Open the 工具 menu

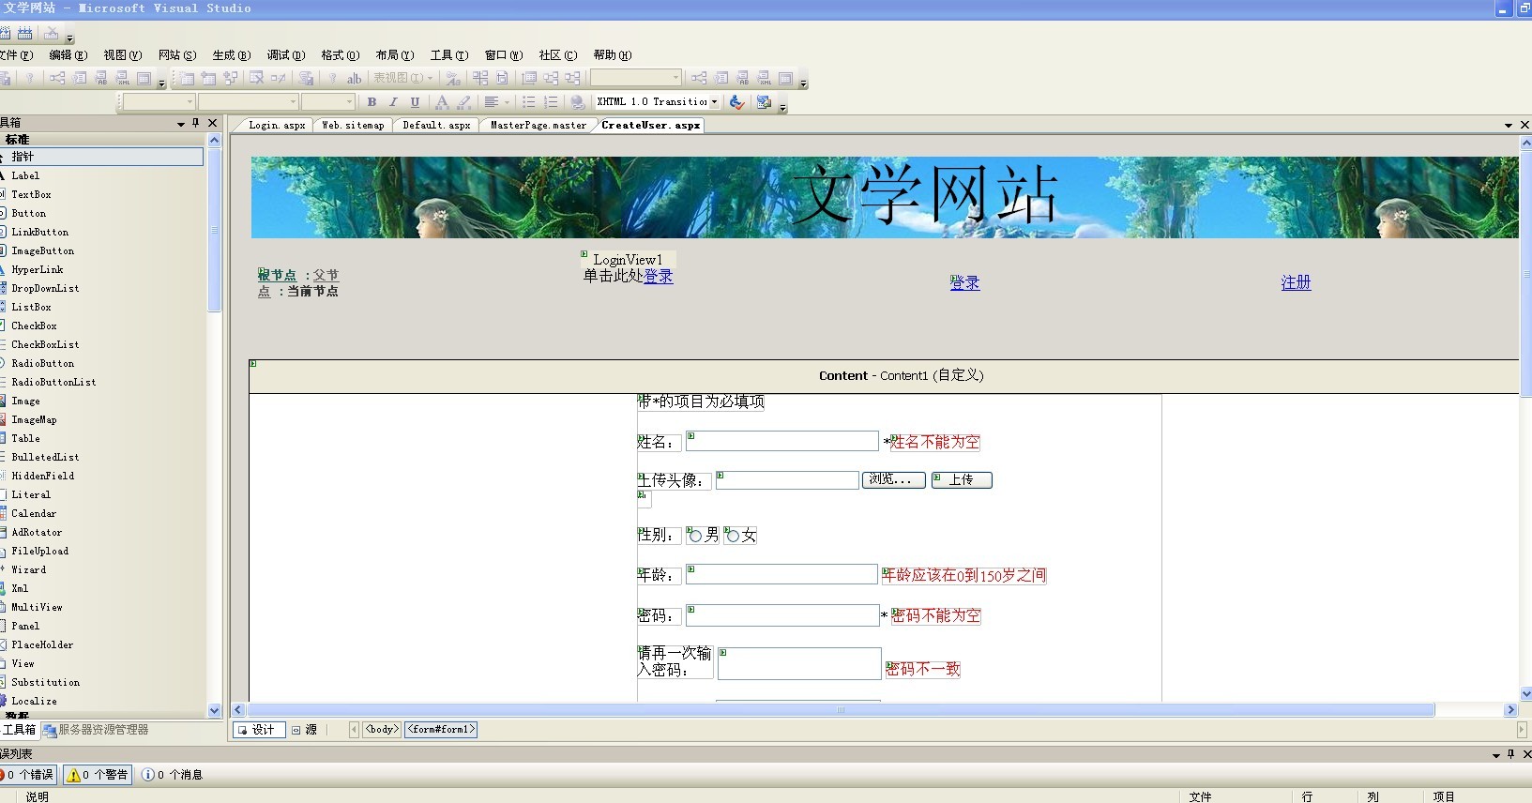coord(448,55)
